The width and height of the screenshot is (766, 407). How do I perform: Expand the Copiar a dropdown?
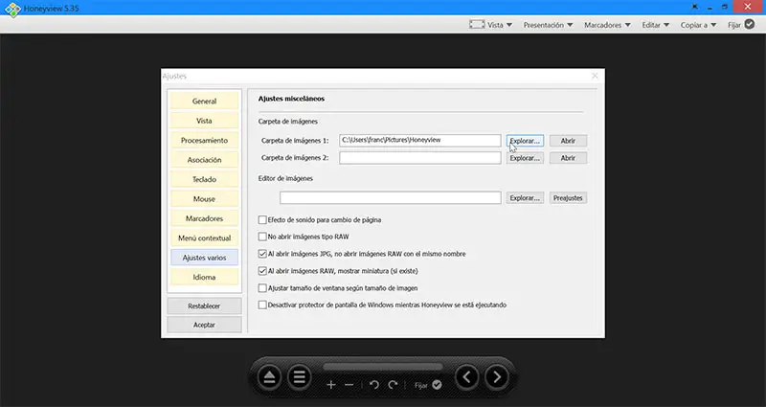pos(698,25)
